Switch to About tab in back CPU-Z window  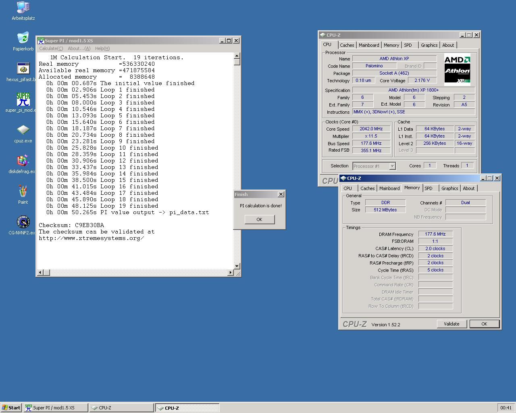tap(448, 45)
